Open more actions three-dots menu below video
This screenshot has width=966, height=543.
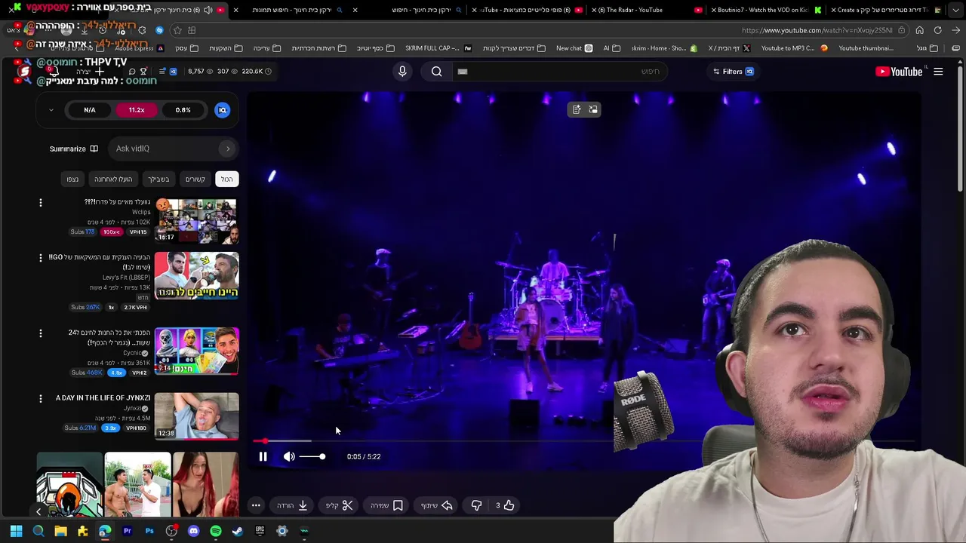[256, 505]
